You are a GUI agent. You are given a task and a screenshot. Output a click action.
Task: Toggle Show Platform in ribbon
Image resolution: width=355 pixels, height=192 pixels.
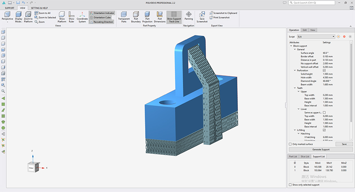click(x=62, y=17)
